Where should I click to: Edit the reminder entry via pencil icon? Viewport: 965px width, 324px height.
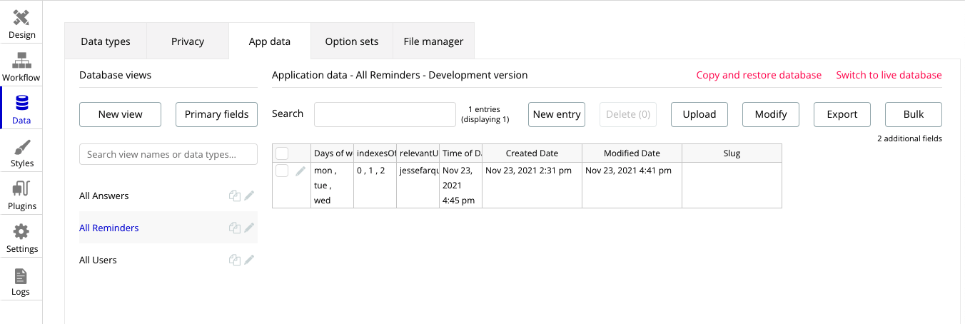[301, 171]
